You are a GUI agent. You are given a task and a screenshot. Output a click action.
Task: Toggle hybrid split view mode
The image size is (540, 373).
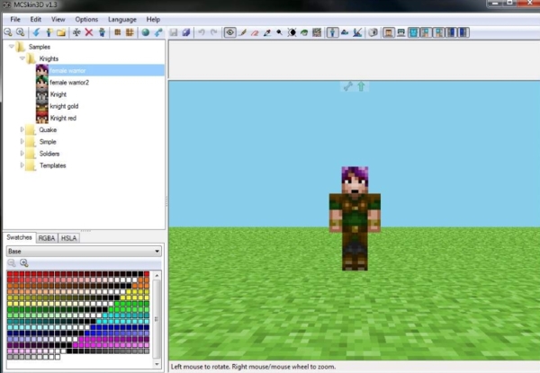point(357,32)
